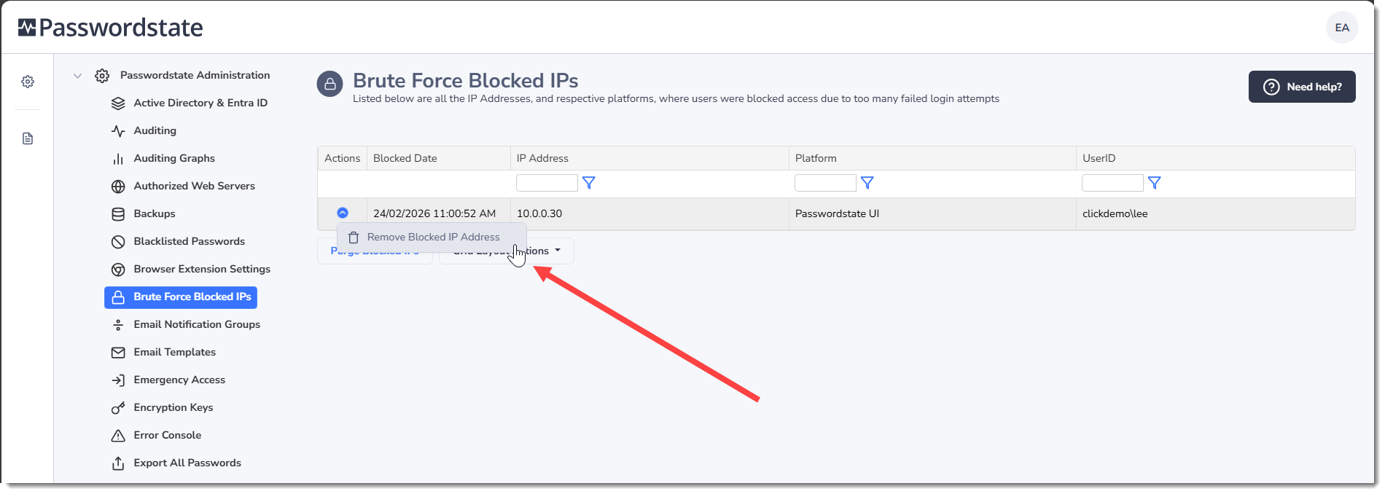The height and width of the screenshot is (494, 1385).
Task: Open the Platform filter funnel
Action: [867, 183]
